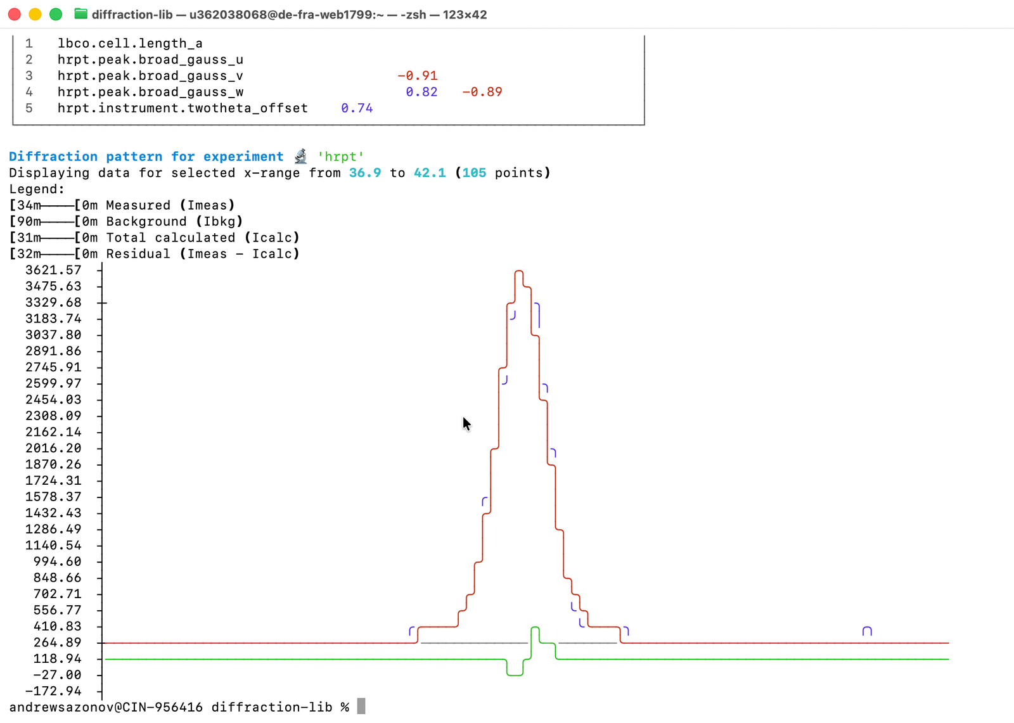
Task: Click the correlation value 0.82
Action: coord(421,92)
